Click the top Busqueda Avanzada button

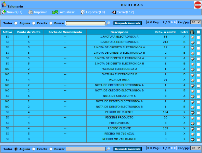pyautogui.click(x=127, y=23)
